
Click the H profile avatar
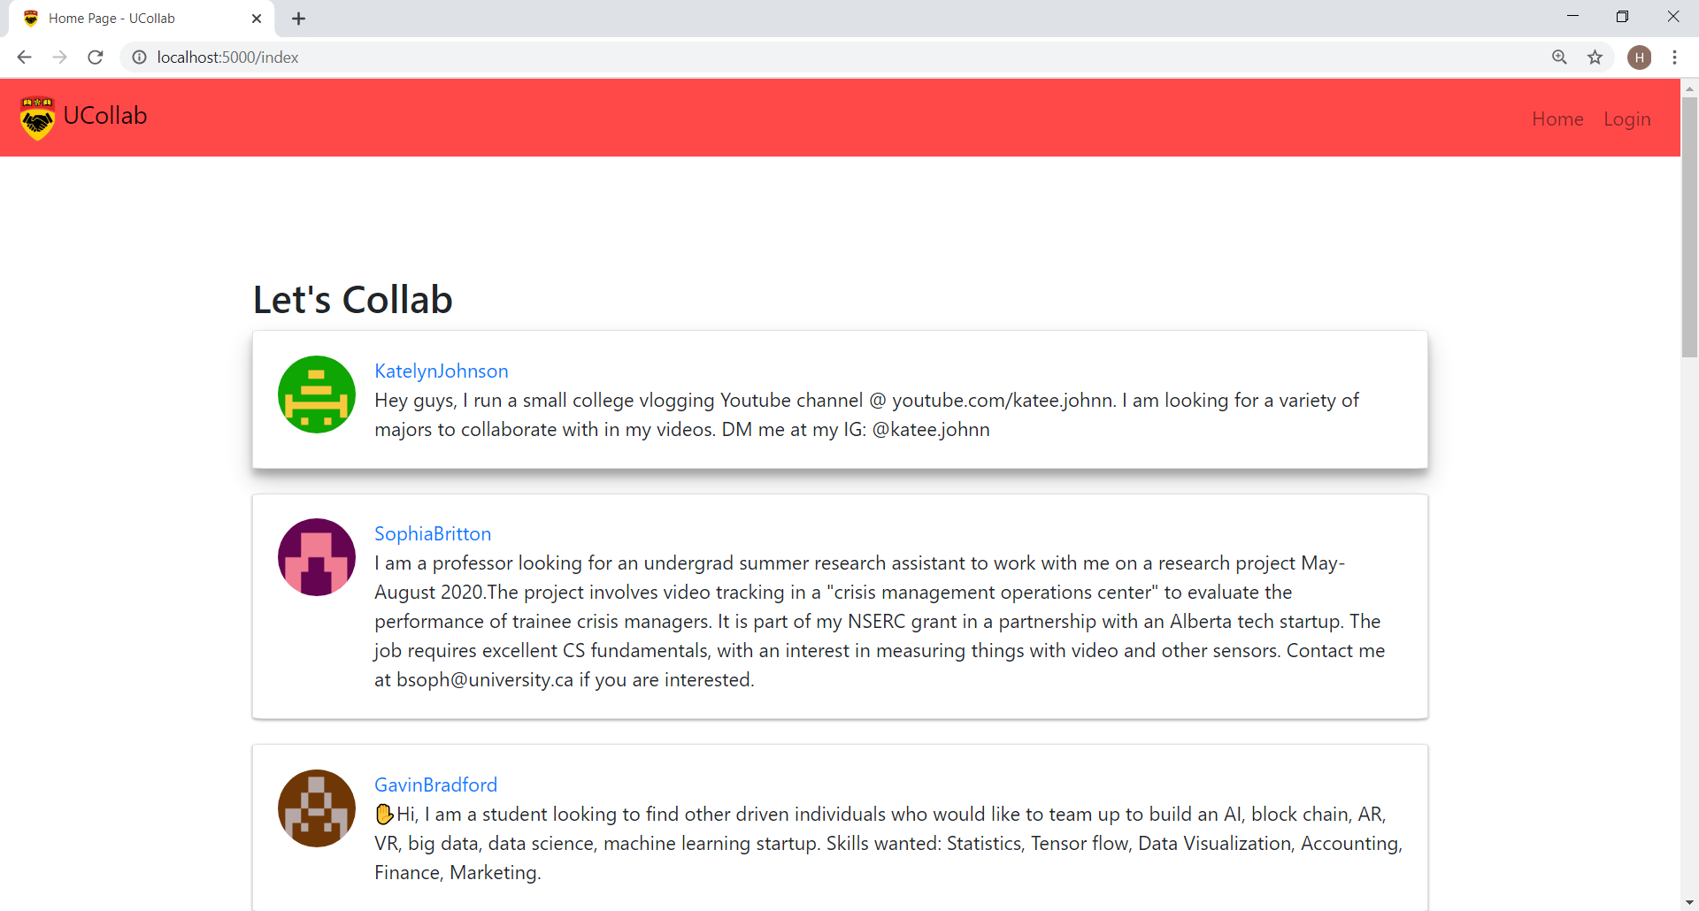coord(1640,57)
